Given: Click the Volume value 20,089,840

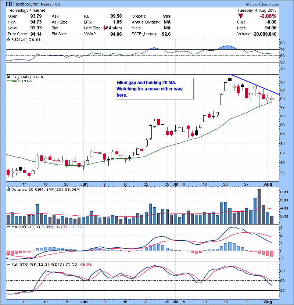Looking at the screenshot, I should (x=265, y=34).
